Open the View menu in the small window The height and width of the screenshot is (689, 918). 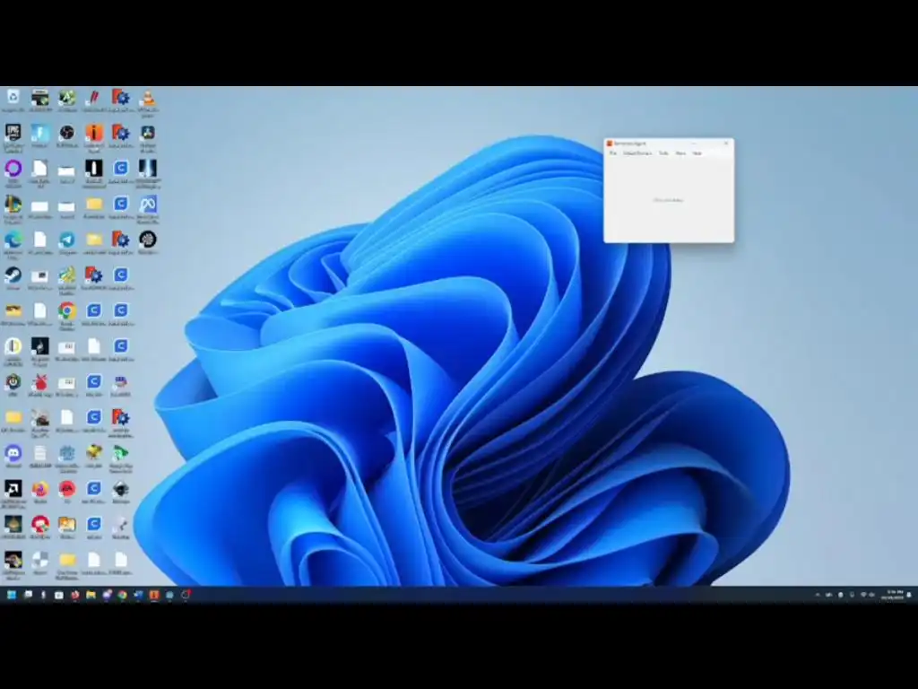point(680,153)
